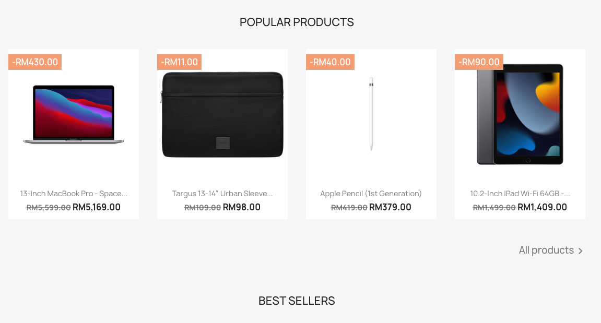The image size is (601, 323).
Task: Click the -RM40.00 discount flag
Action: [x=330, y=62]
